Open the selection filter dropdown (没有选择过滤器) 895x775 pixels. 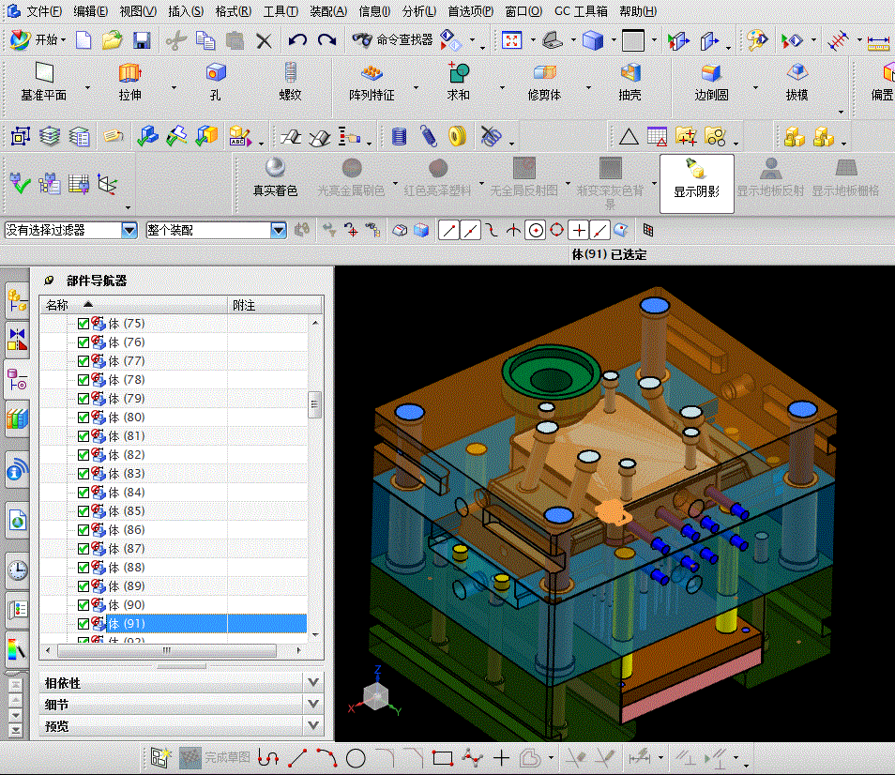click(x=129, y=231)
